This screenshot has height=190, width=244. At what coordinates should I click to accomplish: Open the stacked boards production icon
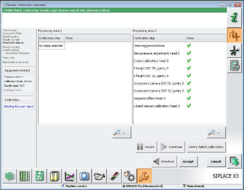[x=9, y=176]
